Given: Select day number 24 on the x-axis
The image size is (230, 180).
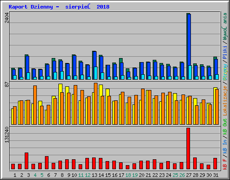Looking at the screenshot, I should (168, 175).
